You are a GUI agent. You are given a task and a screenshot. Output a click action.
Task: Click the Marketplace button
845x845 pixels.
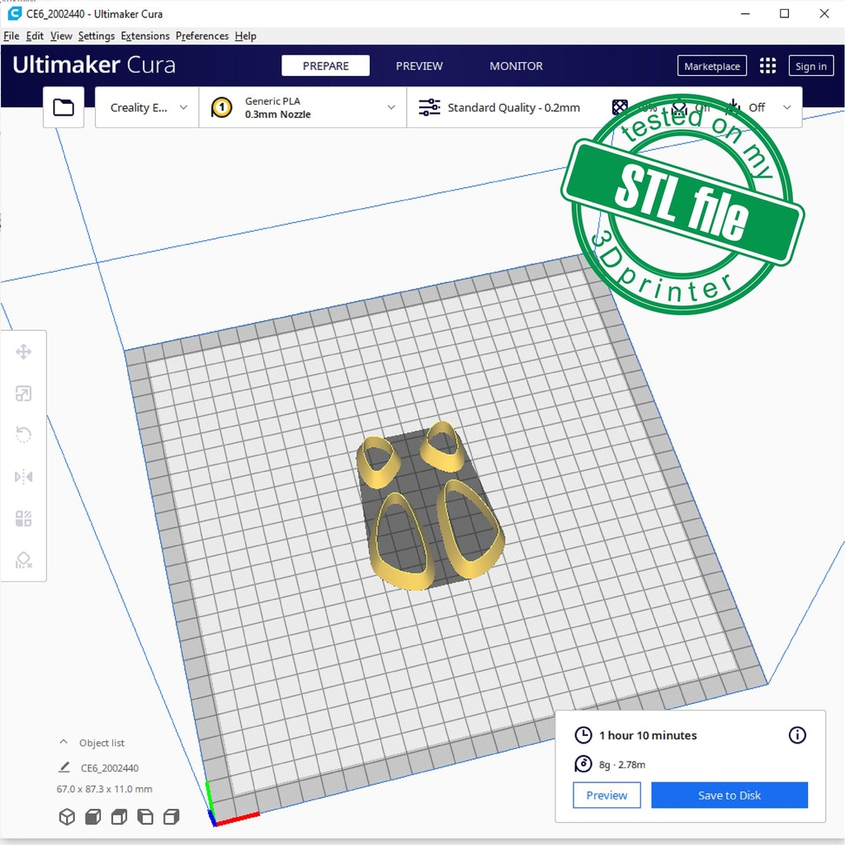[x=712, y=66]
